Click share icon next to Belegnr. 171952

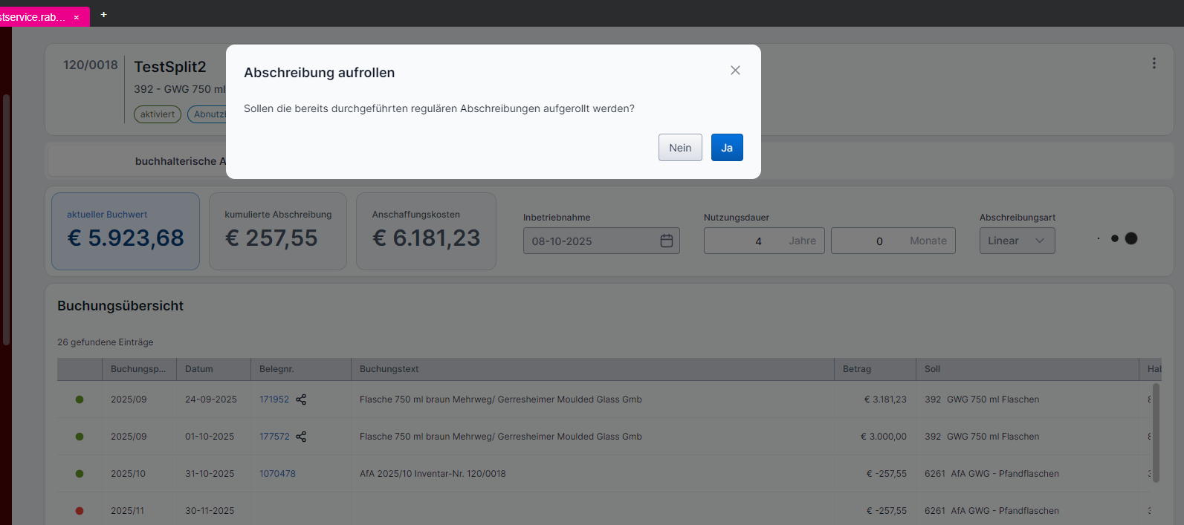pyautogui.click(x=301, y=400)
